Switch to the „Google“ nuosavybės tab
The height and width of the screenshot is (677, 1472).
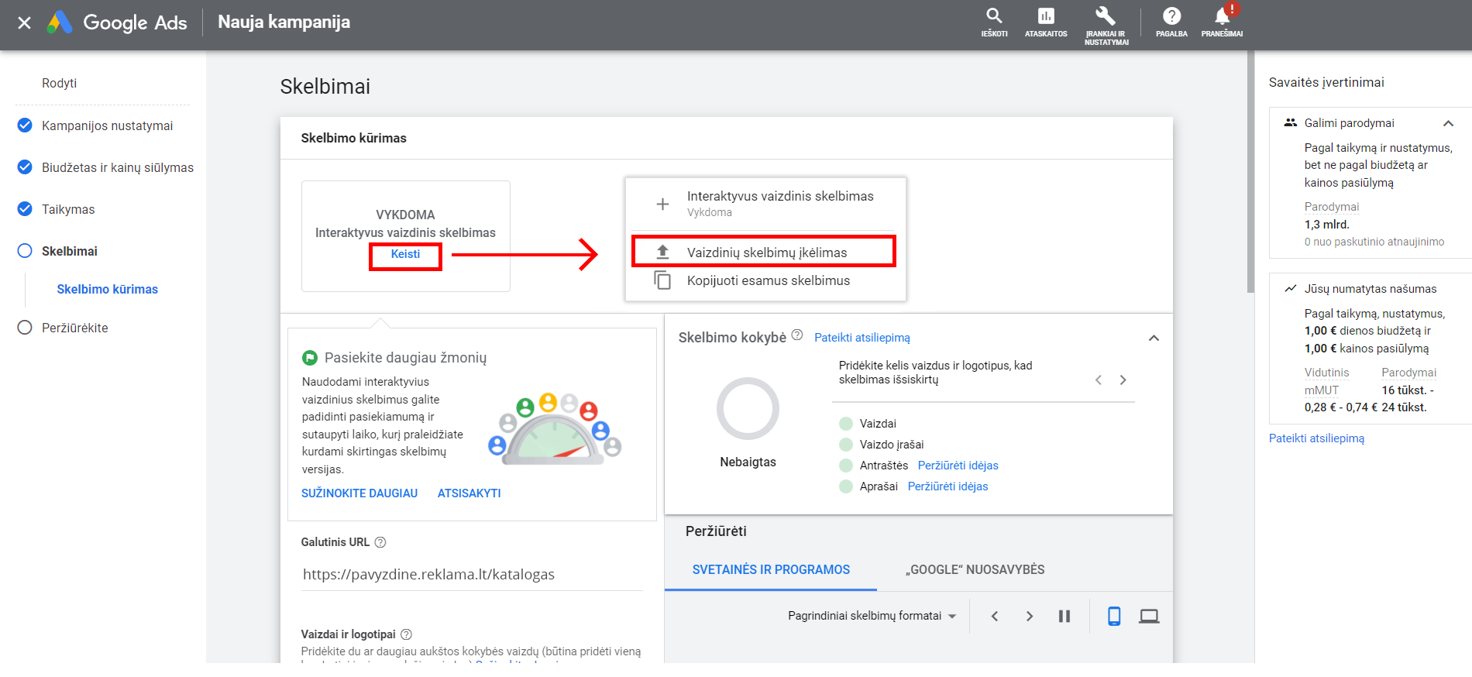tap(975, 569)
